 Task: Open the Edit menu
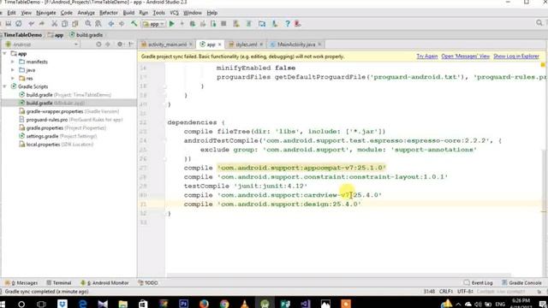coord(11,13)
